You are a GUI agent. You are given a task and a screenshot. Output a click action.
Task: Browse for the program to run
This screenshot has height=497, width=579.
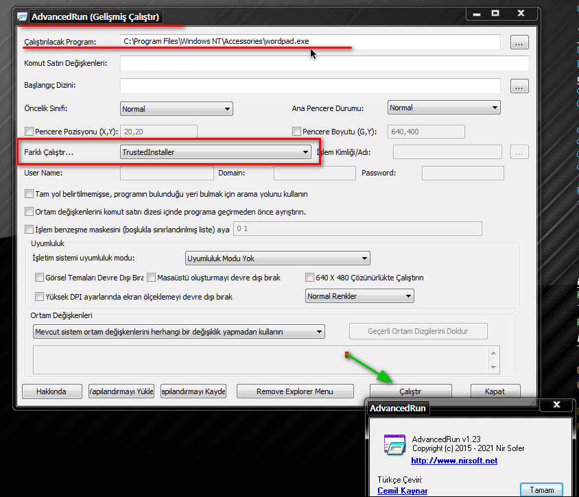tap(519, 42)
